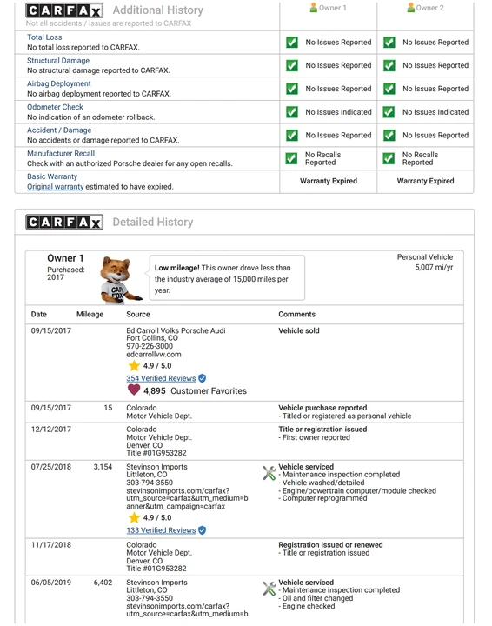The width and height of the screenshot is (492, 626).
Task: Click the Source column header
Action: 138,314
